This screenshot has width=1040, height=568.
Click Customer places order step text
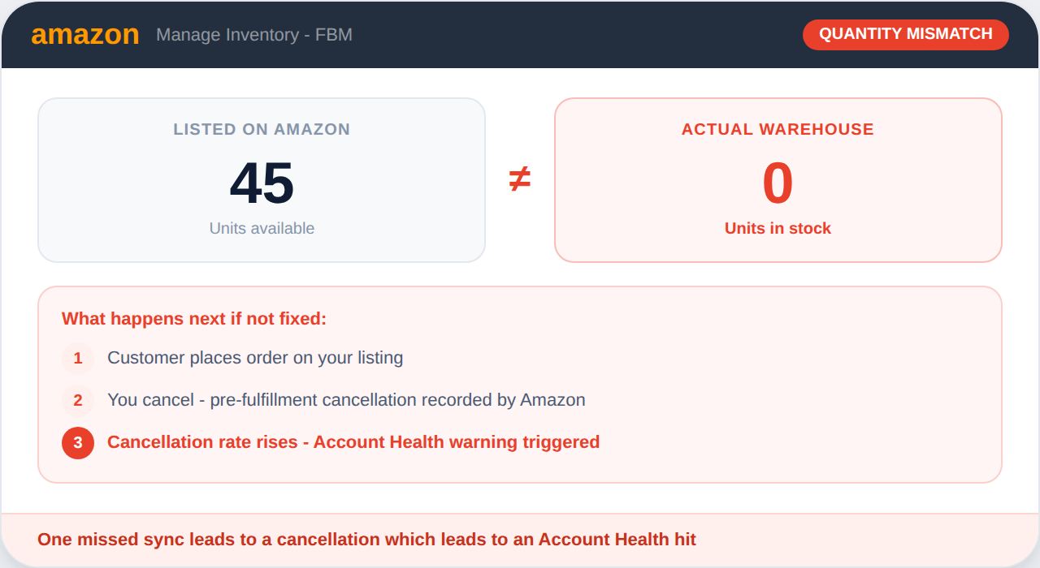pyautogui.click(x=255, y=358)
